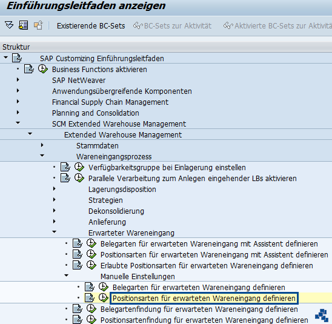Select Anlieferung tree entry
Viewport: 332px width, 324px height.
107,222
